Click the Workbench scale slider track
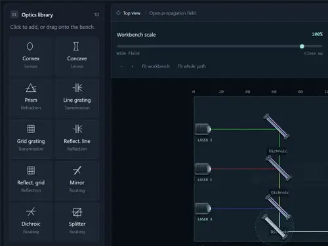This screenshot has height=246, width=328. [x=220, y=46]
